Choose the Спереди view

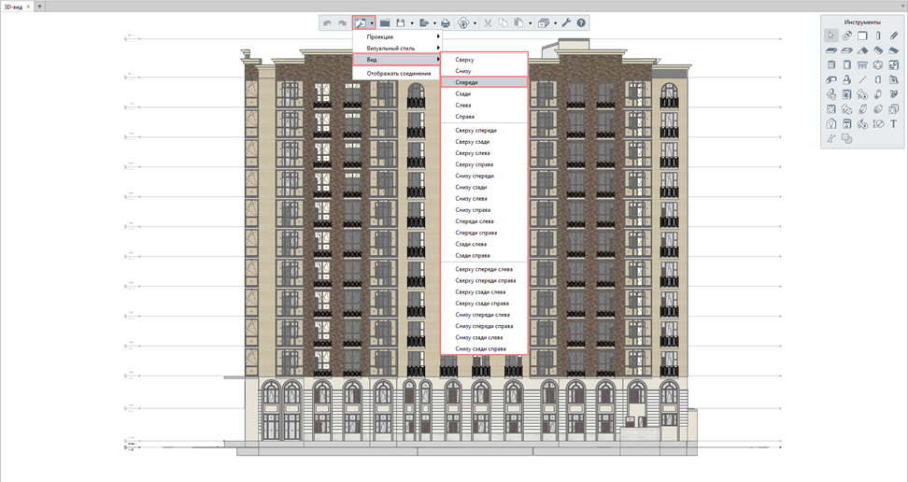coord(484,82)
